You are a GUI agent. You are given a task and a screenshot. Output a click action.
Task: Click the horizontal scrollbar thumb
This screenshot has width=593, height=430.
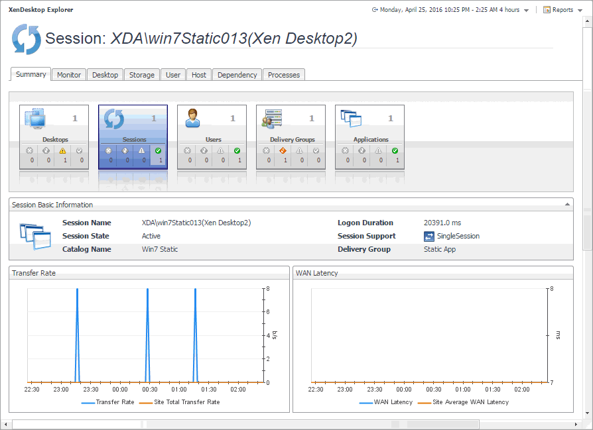pyautogui.click(x=246, y=424)
